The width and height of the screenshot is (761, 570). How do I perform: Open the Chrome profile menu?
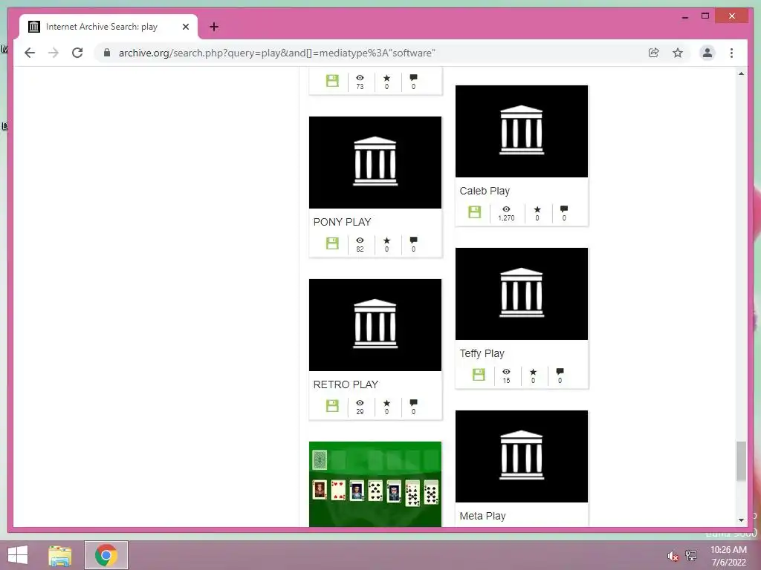click(x=707, y=53)
